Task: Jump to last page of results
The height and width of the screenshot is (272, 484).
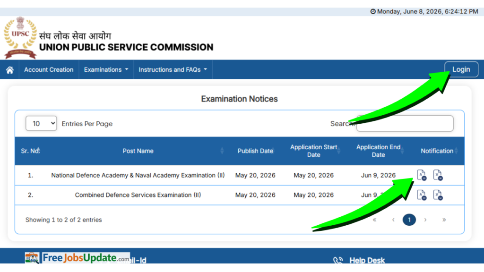Action: pyautogui.click(x=444, y=220)
